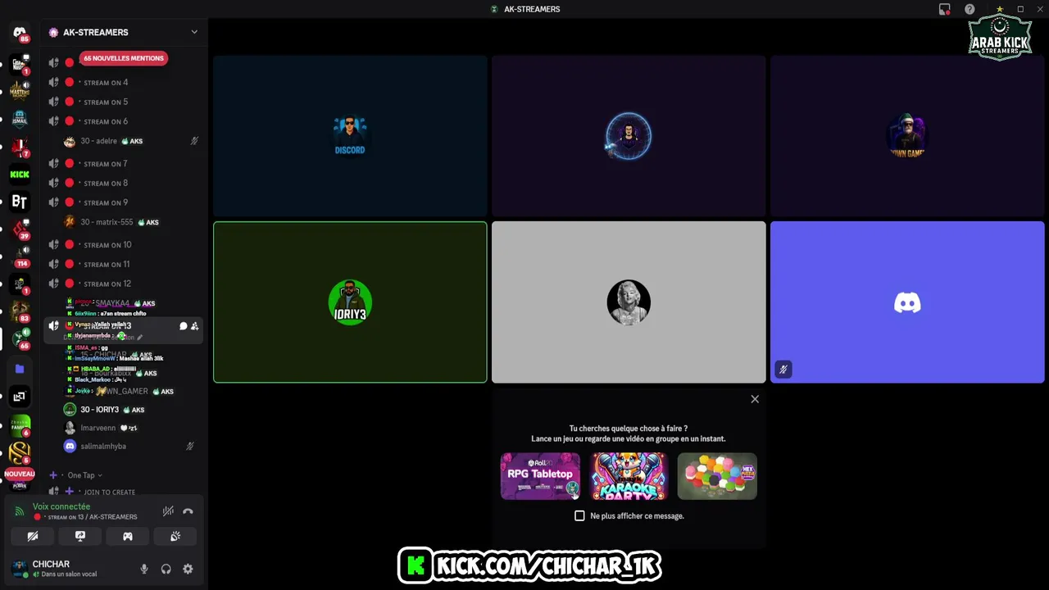Open the gold S server icon
Viewport: 1049px width, 590px height.
[20, 452]
